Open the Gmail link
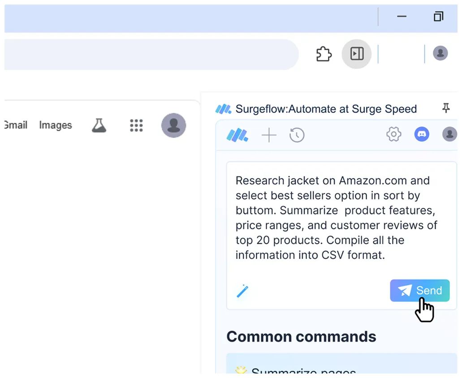This screenshot has height=378, width=462. 16,125
